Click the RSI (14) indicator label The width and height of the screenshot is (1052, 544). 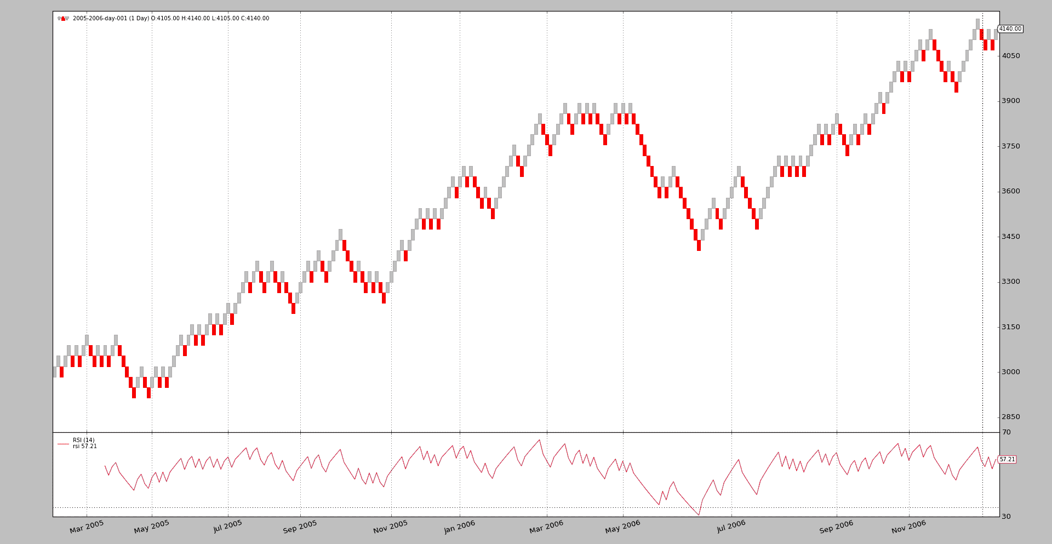tap(84, 440)
